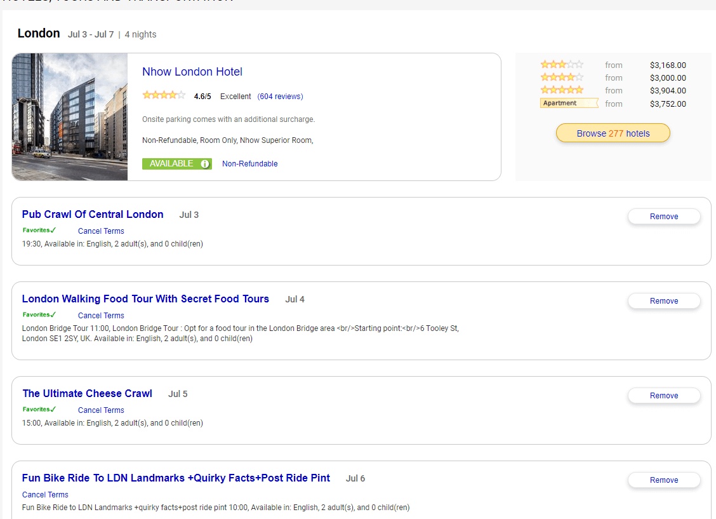Click the London destination heading

39,34
